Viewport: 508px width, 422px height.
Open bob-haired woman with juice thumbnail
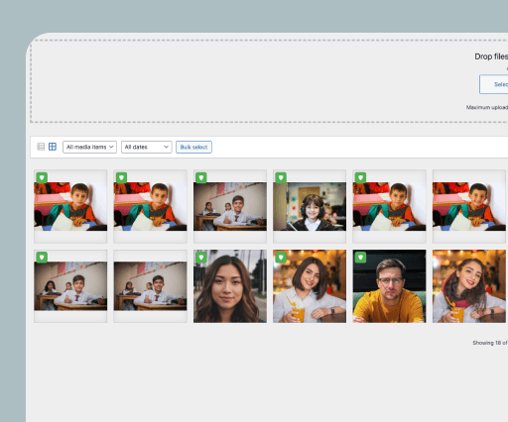(310, 286)
